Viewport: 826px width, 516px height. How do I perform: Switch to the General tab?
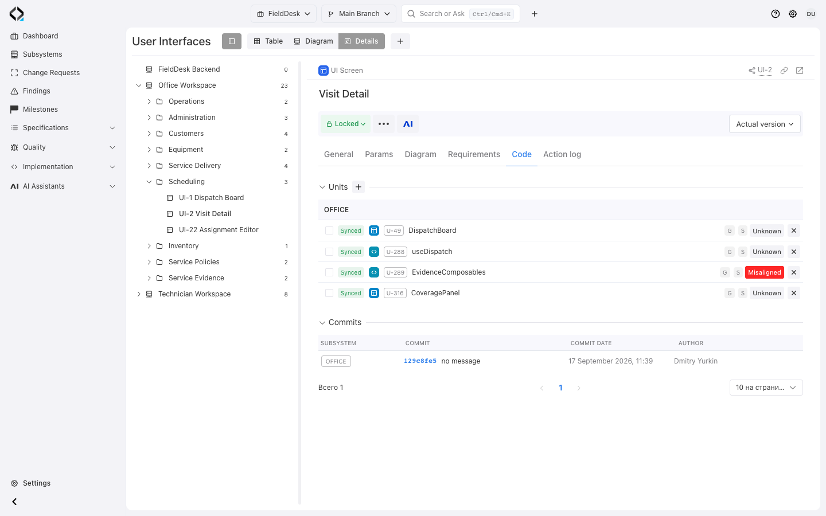click(x=338, y=154)
